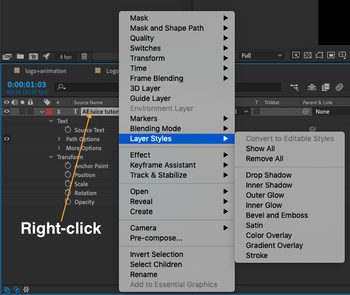Create new folder via folder icon

click(x=20, y=56)
